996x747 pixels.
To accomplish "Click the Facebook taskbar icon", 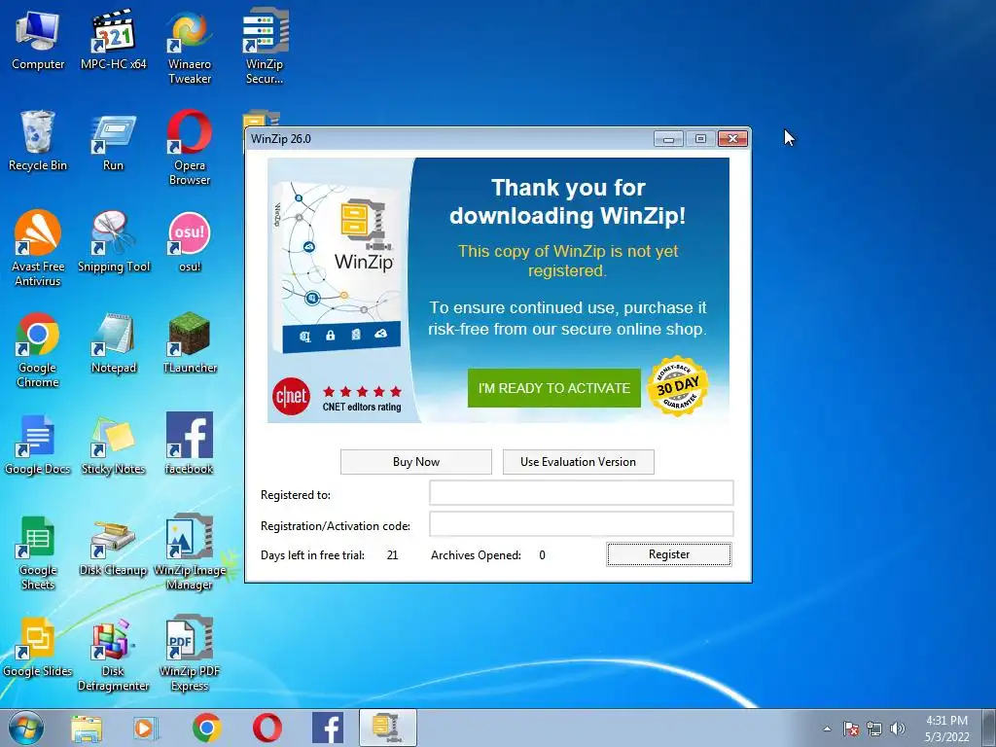I will tap(328, 728).
